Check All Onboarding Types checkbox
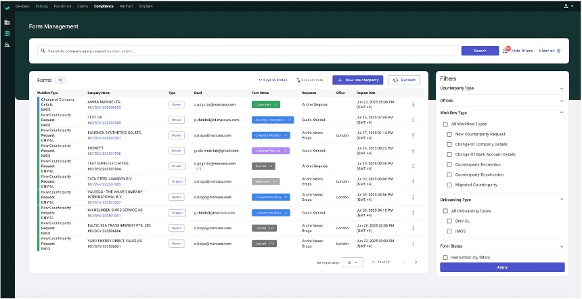582x299 pixels. tap(445, 211)
